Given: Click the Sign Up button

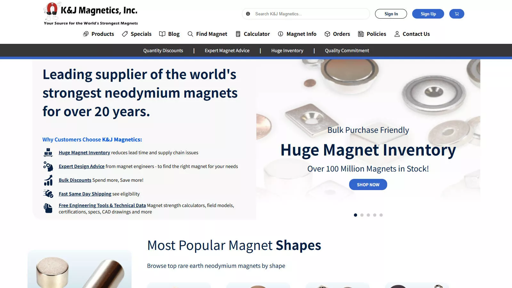Looking at the screenshot, I should tap(428, 14).
